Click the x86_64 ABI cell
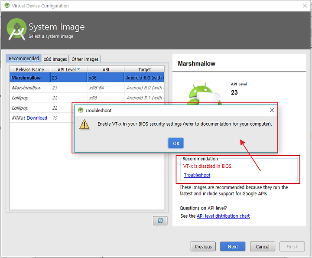312x258 pixels. point(106,88)
